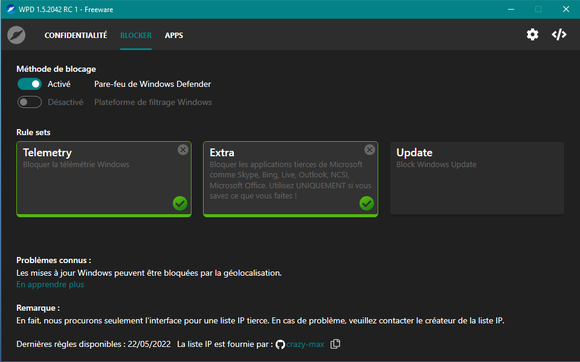Switch to the Confidentialité tab
Screen dimensions: 580x362
[76, 35]
